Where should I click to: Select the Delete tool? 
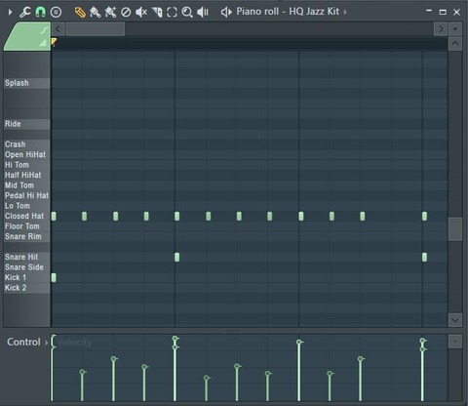click(126, 13)
